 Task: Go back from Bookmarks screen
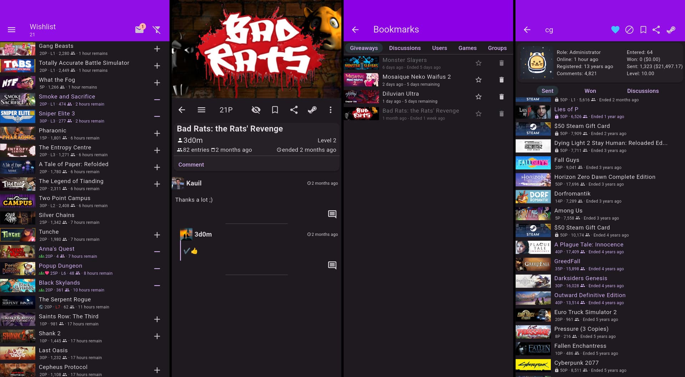(x=355, y=30)
